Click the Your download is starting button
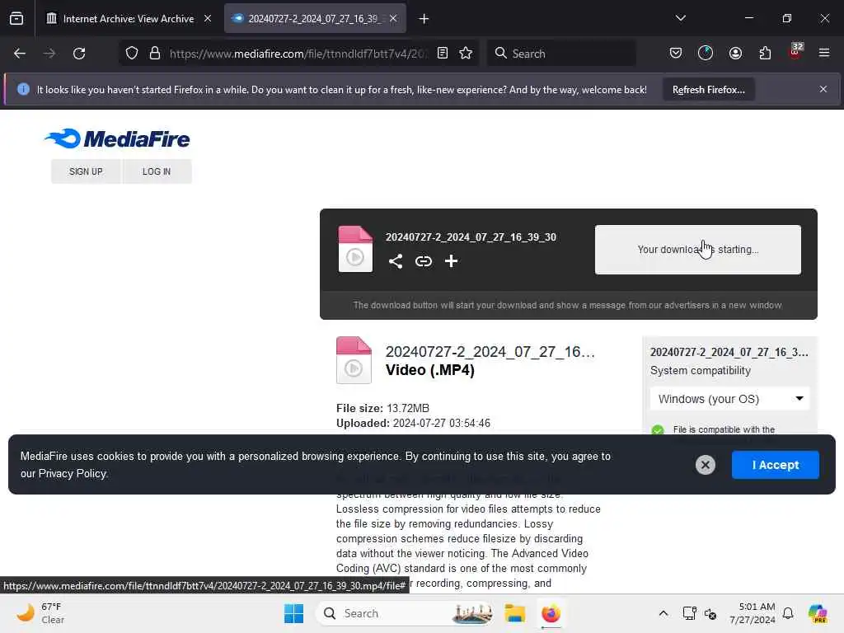Image resolution: width=844 pixels, height=633 pixels. 697,250
